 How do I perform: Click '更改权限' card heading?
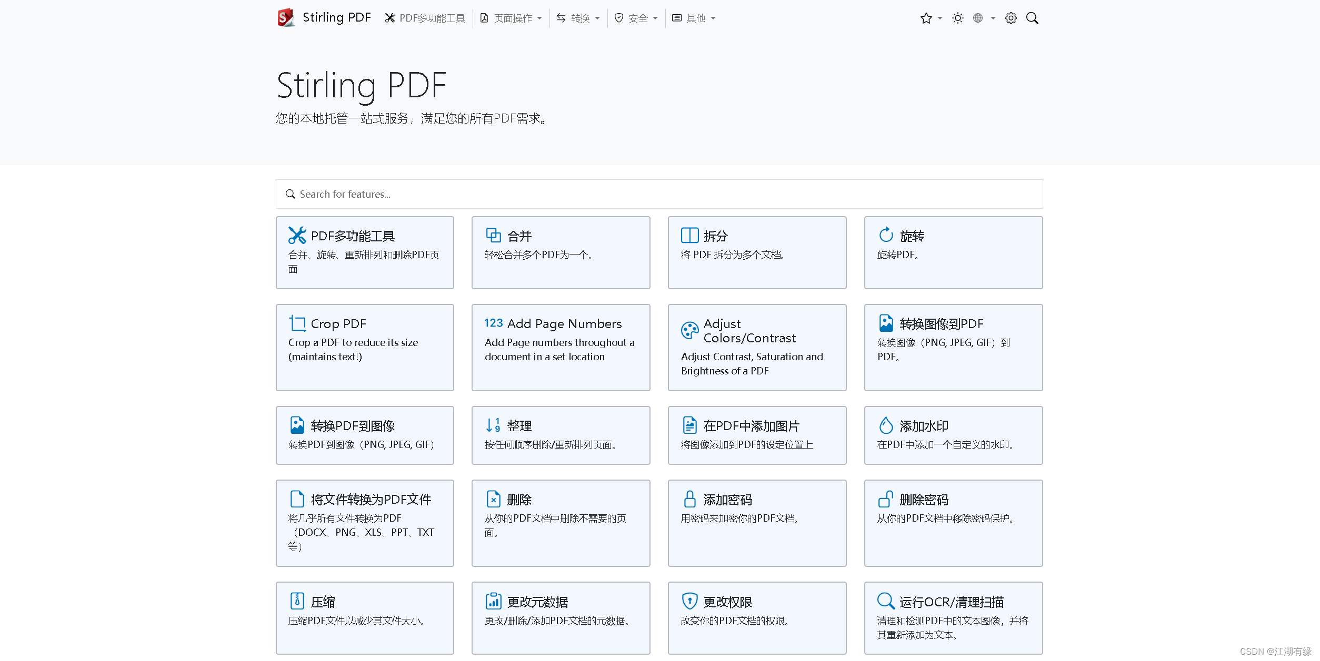(x=728, y=602)
